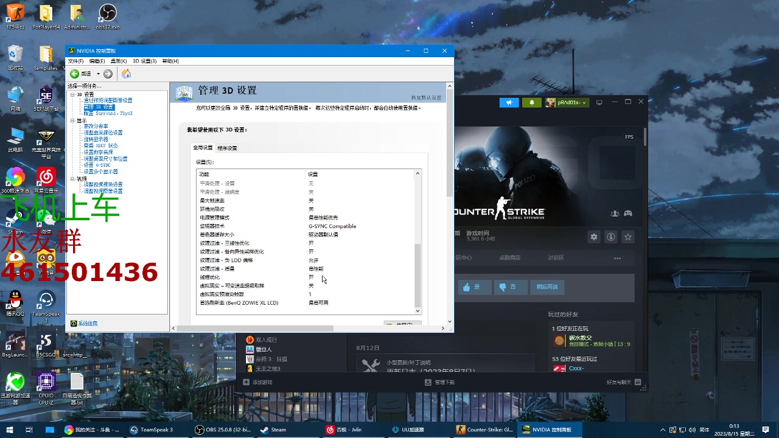Click the Steam controller support icon
The height and width of the screenshot is (438, 779).
pyautogui.click(x=628, y=214)
